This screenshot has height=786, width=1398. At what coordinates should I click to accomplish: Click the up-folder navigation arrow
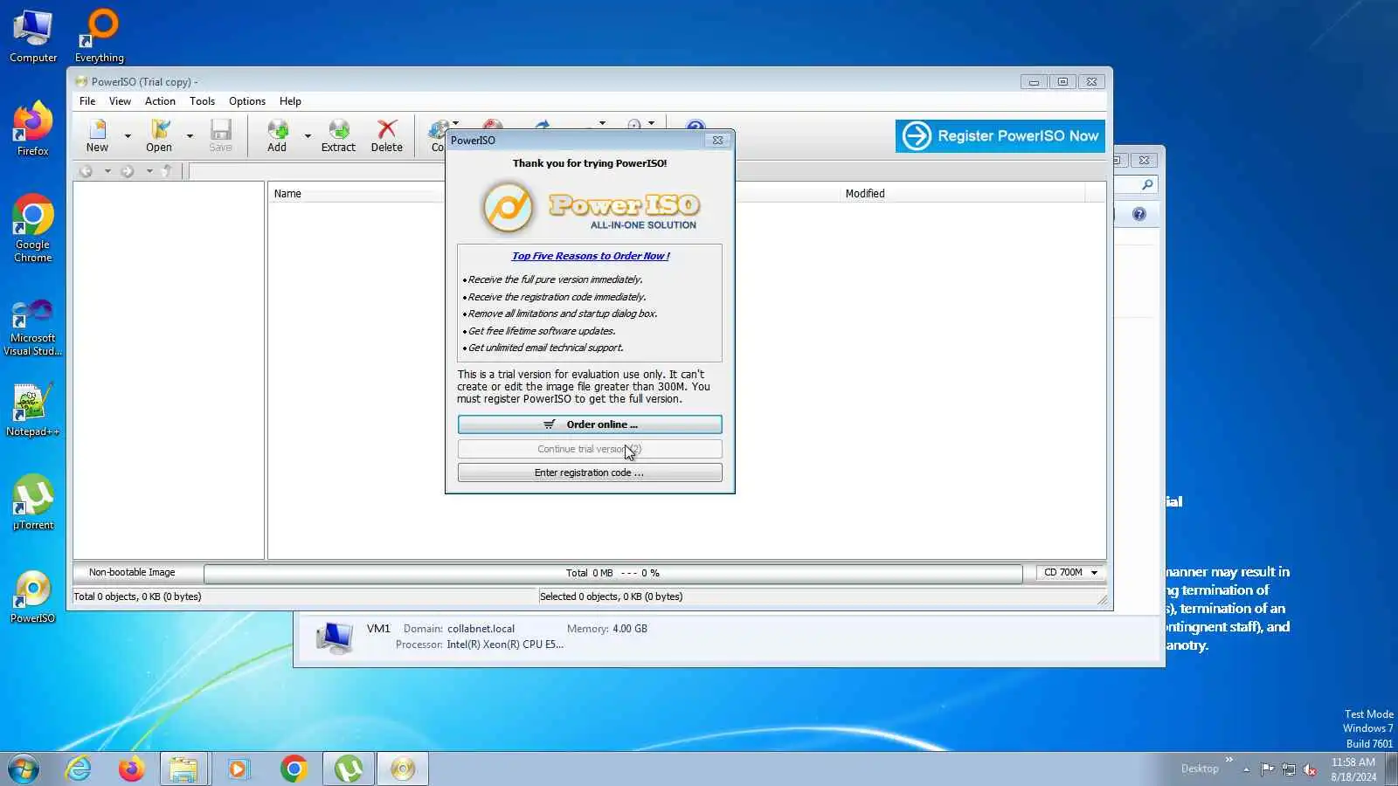[x=167, y=171]
